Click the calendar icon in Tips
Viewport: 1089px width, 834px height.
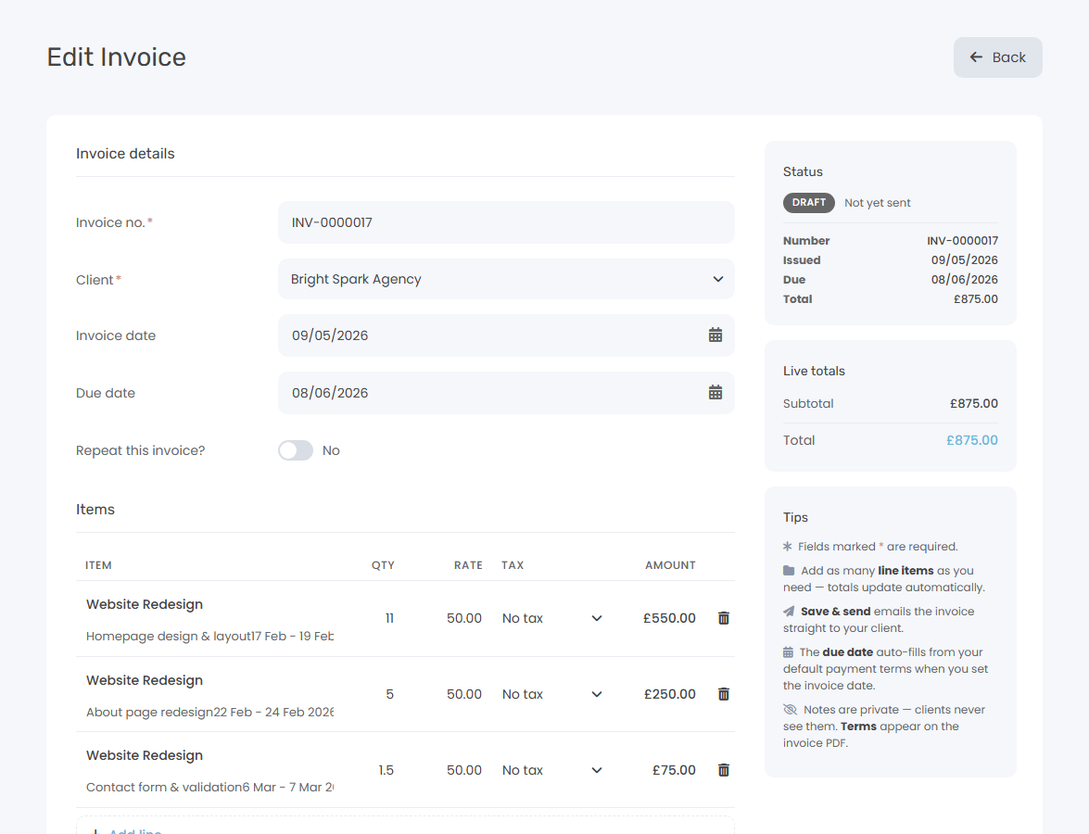789,652
